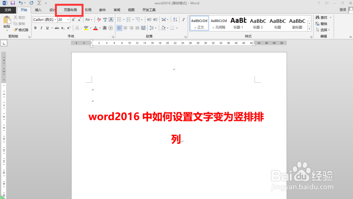Show or hide paragraph marks
353x199 pixels.
coord(184,20)
